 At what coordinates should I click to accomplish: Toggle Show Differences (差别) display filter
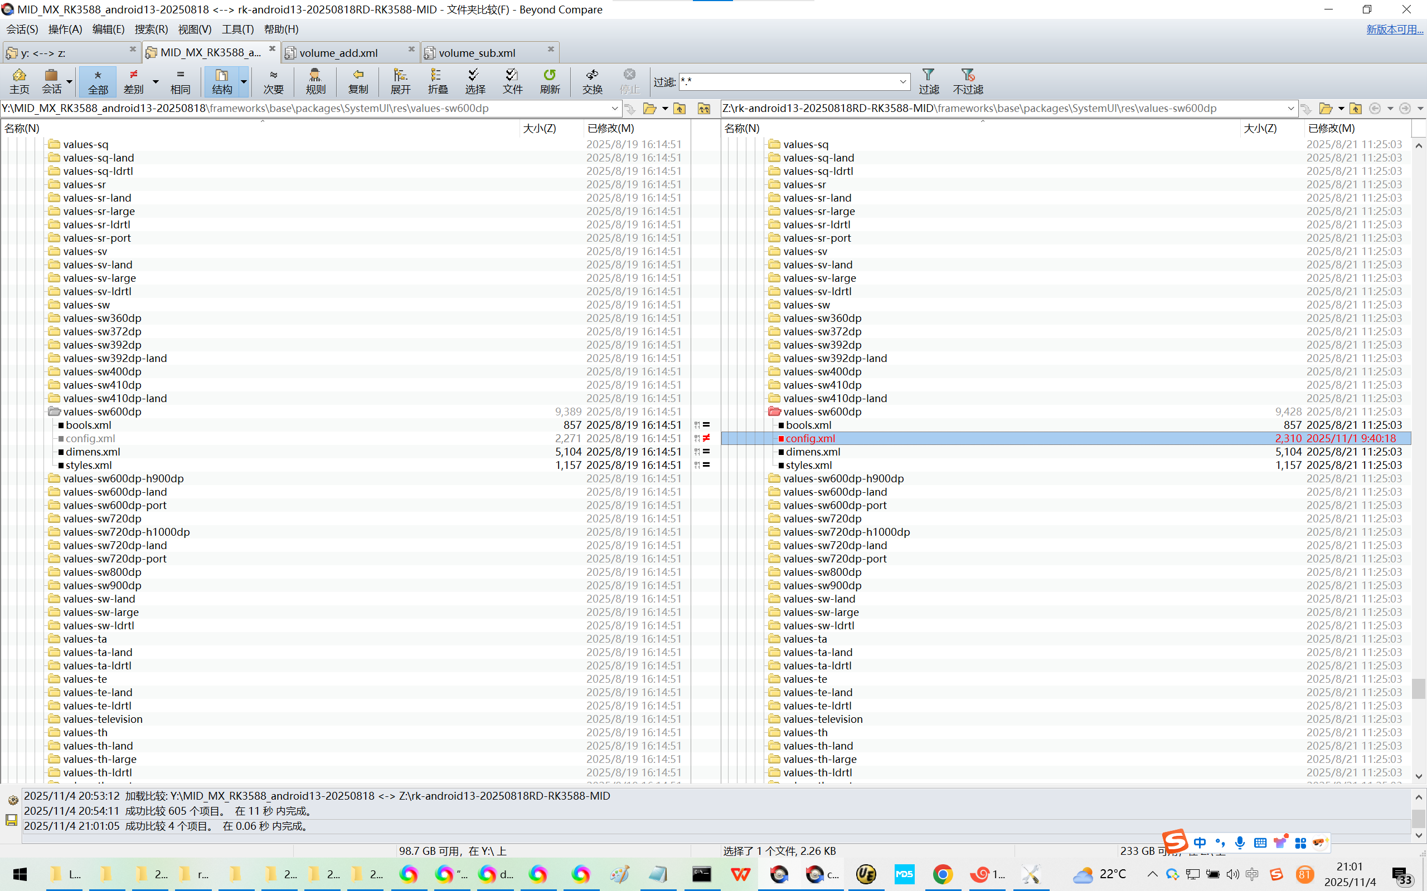point(134,81)
